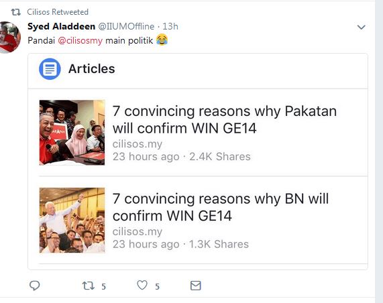This screenshot has width=383, height=303.
Task: Open Syed Aladdeen's profile picture
Action: pos(9,37)
